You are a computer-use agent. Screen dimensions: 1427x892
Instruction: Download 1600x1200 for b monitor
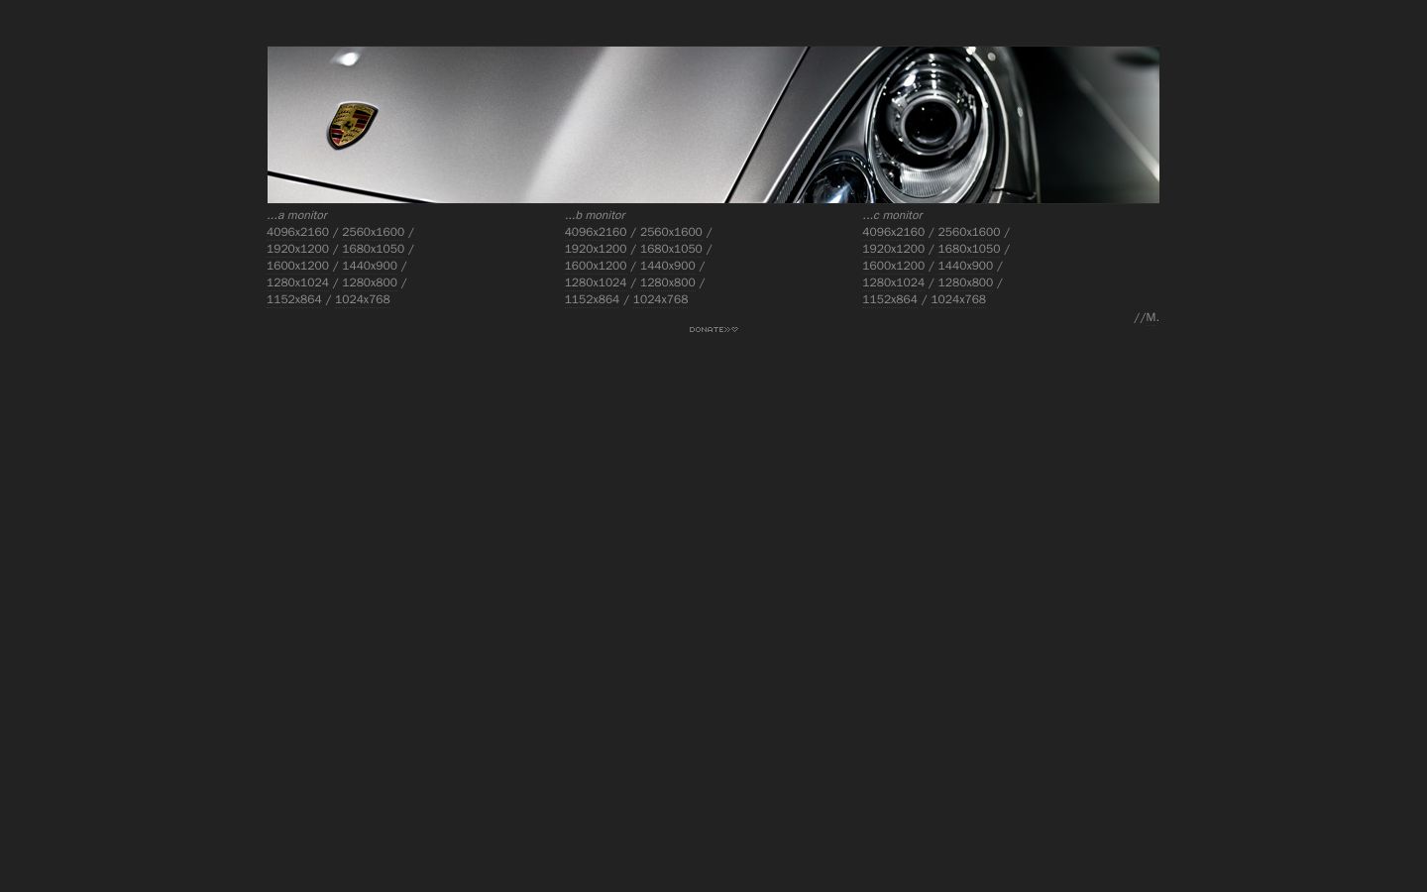click(x=596, y=266)
